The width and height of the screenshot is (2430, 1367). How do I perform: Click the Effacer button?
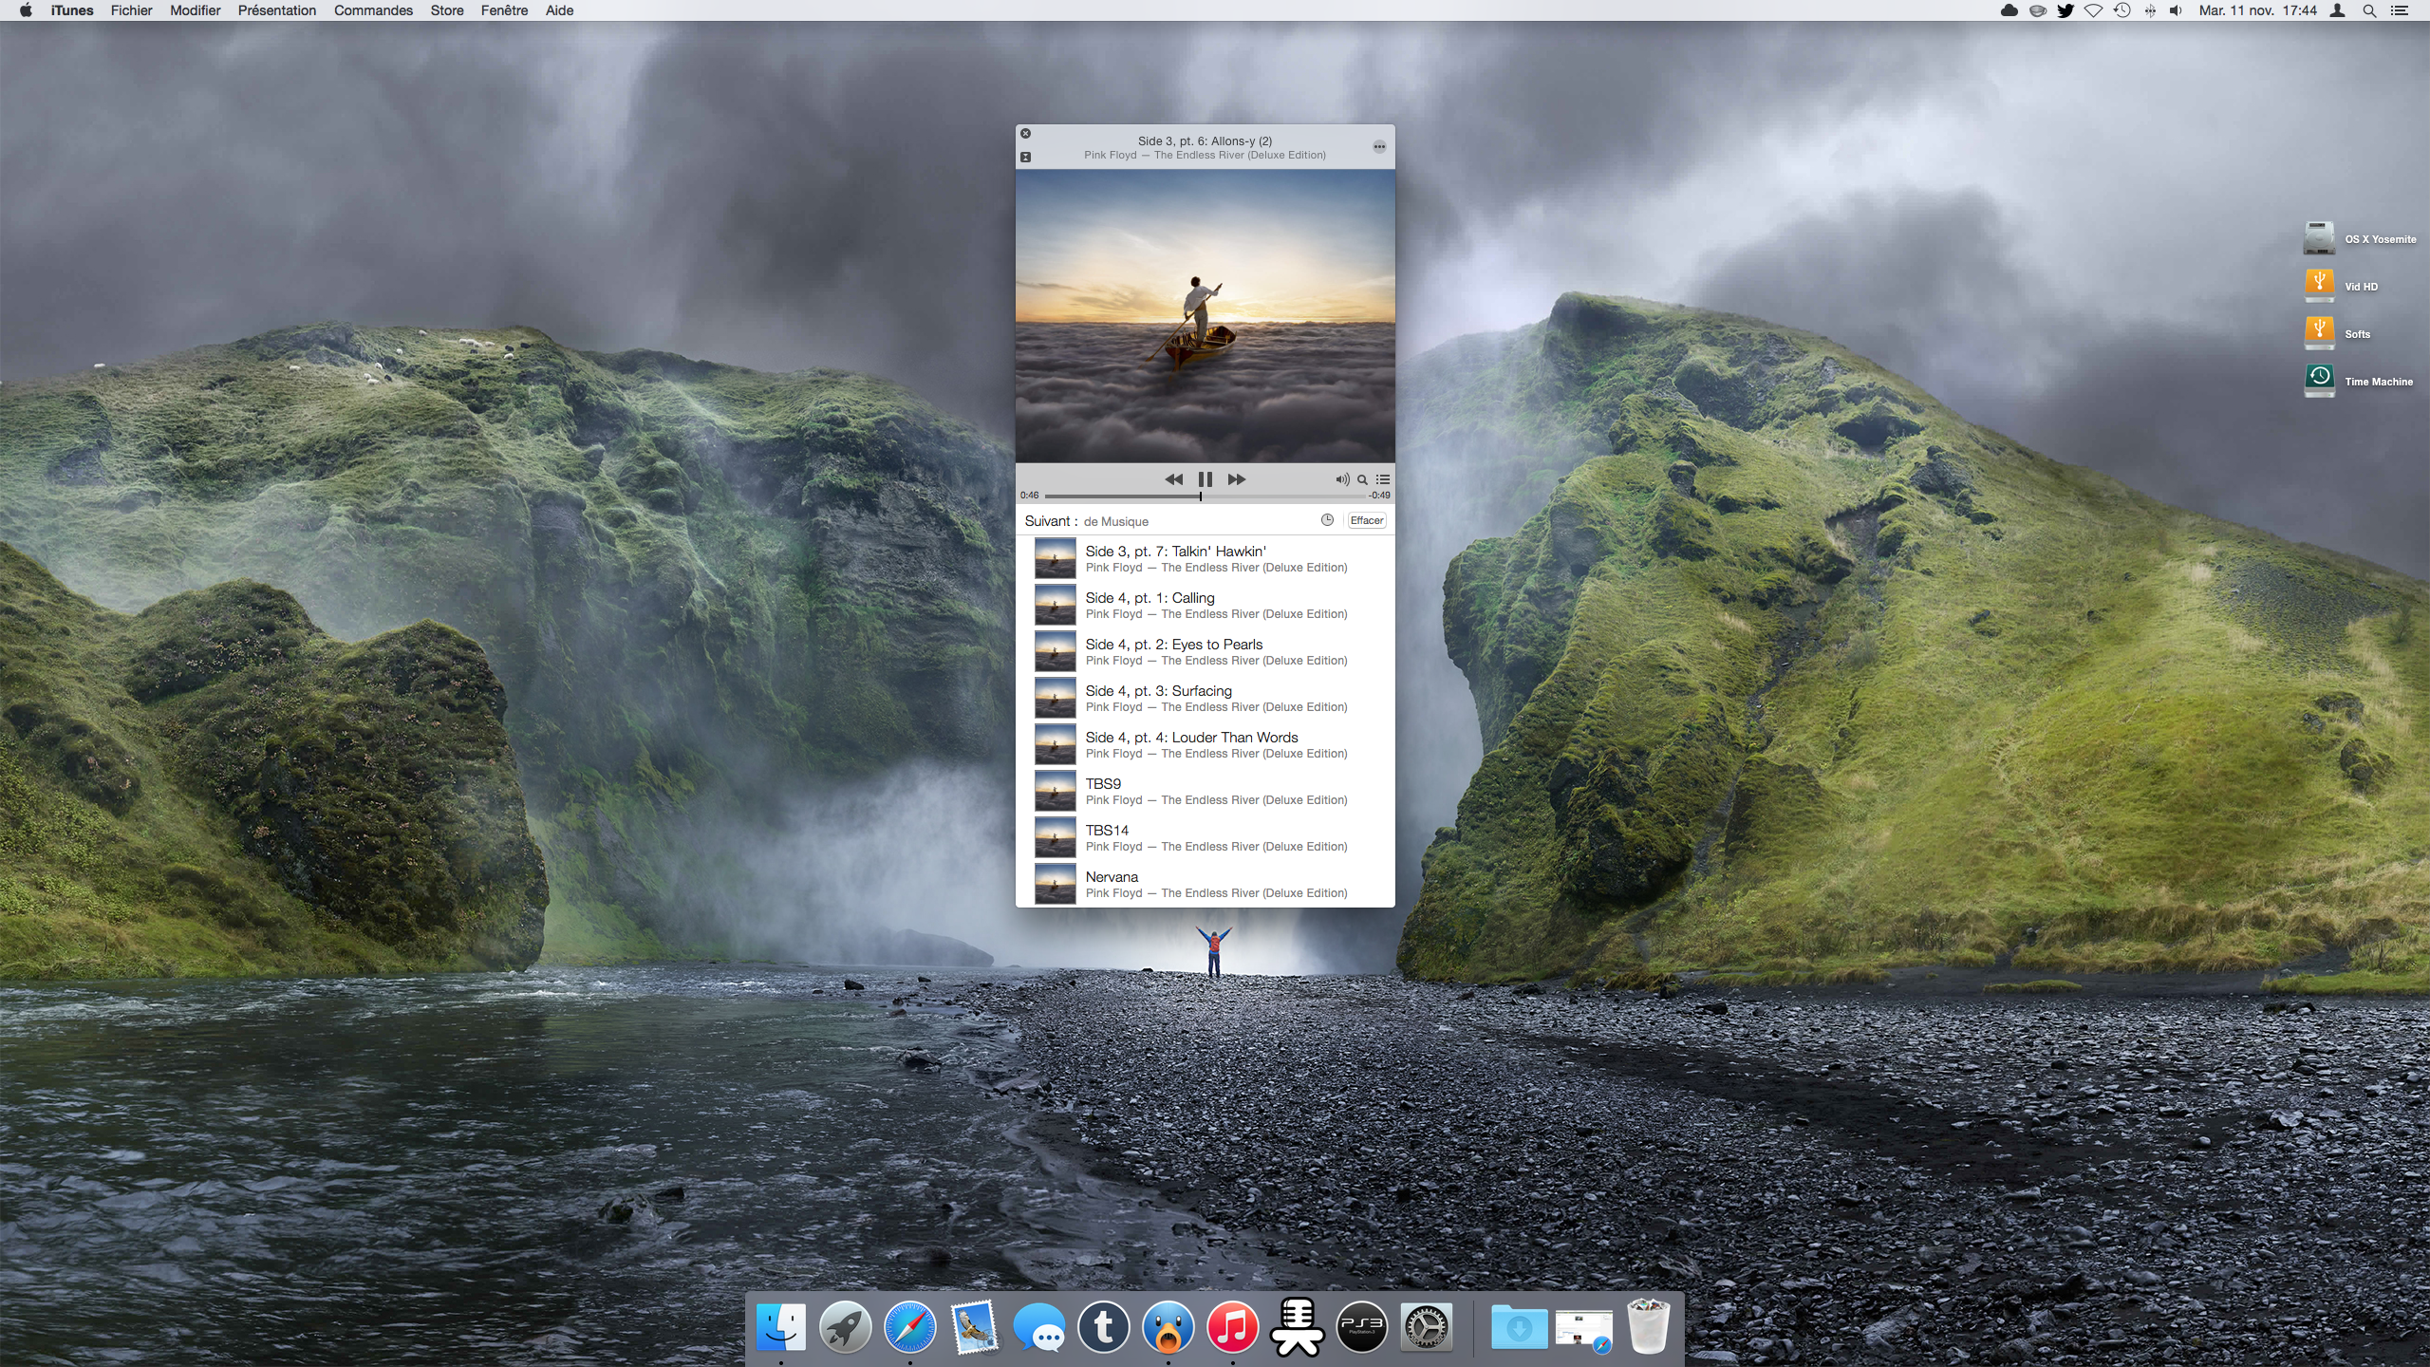point(1366,520)
